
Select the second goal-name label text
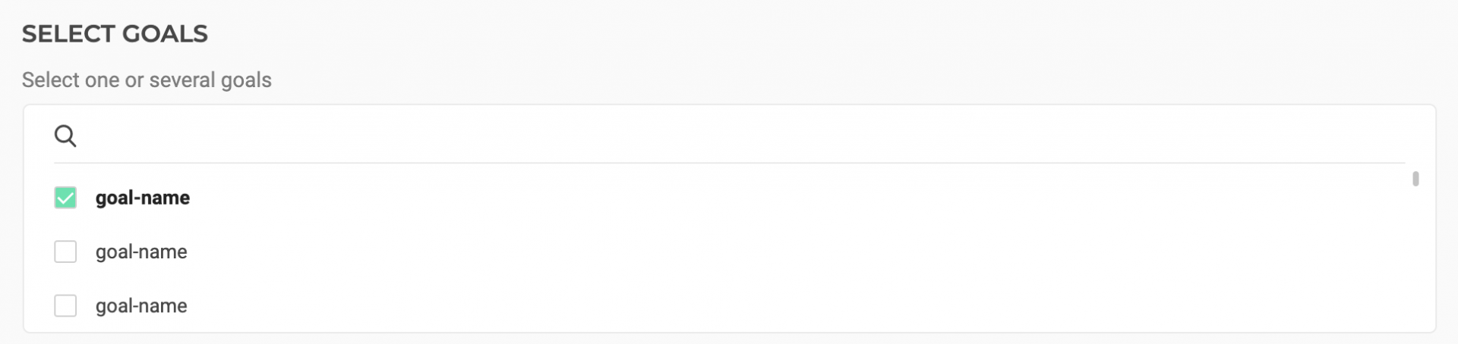pos(141,252)
